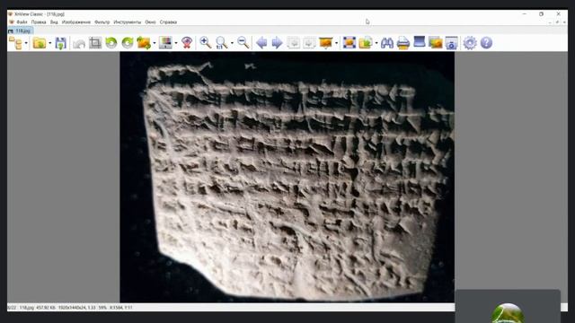Expand dropdown arrow beside batch convert icon

(x=376, y=43)
